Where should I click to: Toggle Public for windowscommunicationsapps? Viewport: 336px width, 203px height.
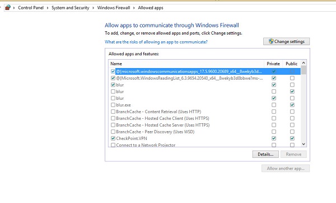point(292,71)
